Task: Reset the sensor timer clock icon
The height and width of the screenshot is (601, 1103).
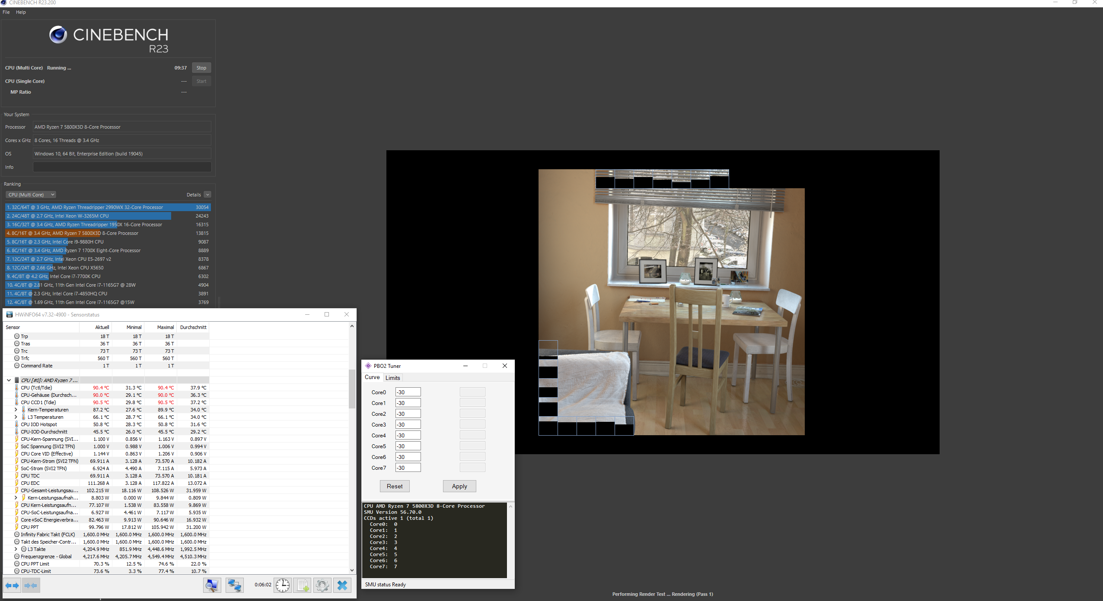Action: click(x=283, y=585)
